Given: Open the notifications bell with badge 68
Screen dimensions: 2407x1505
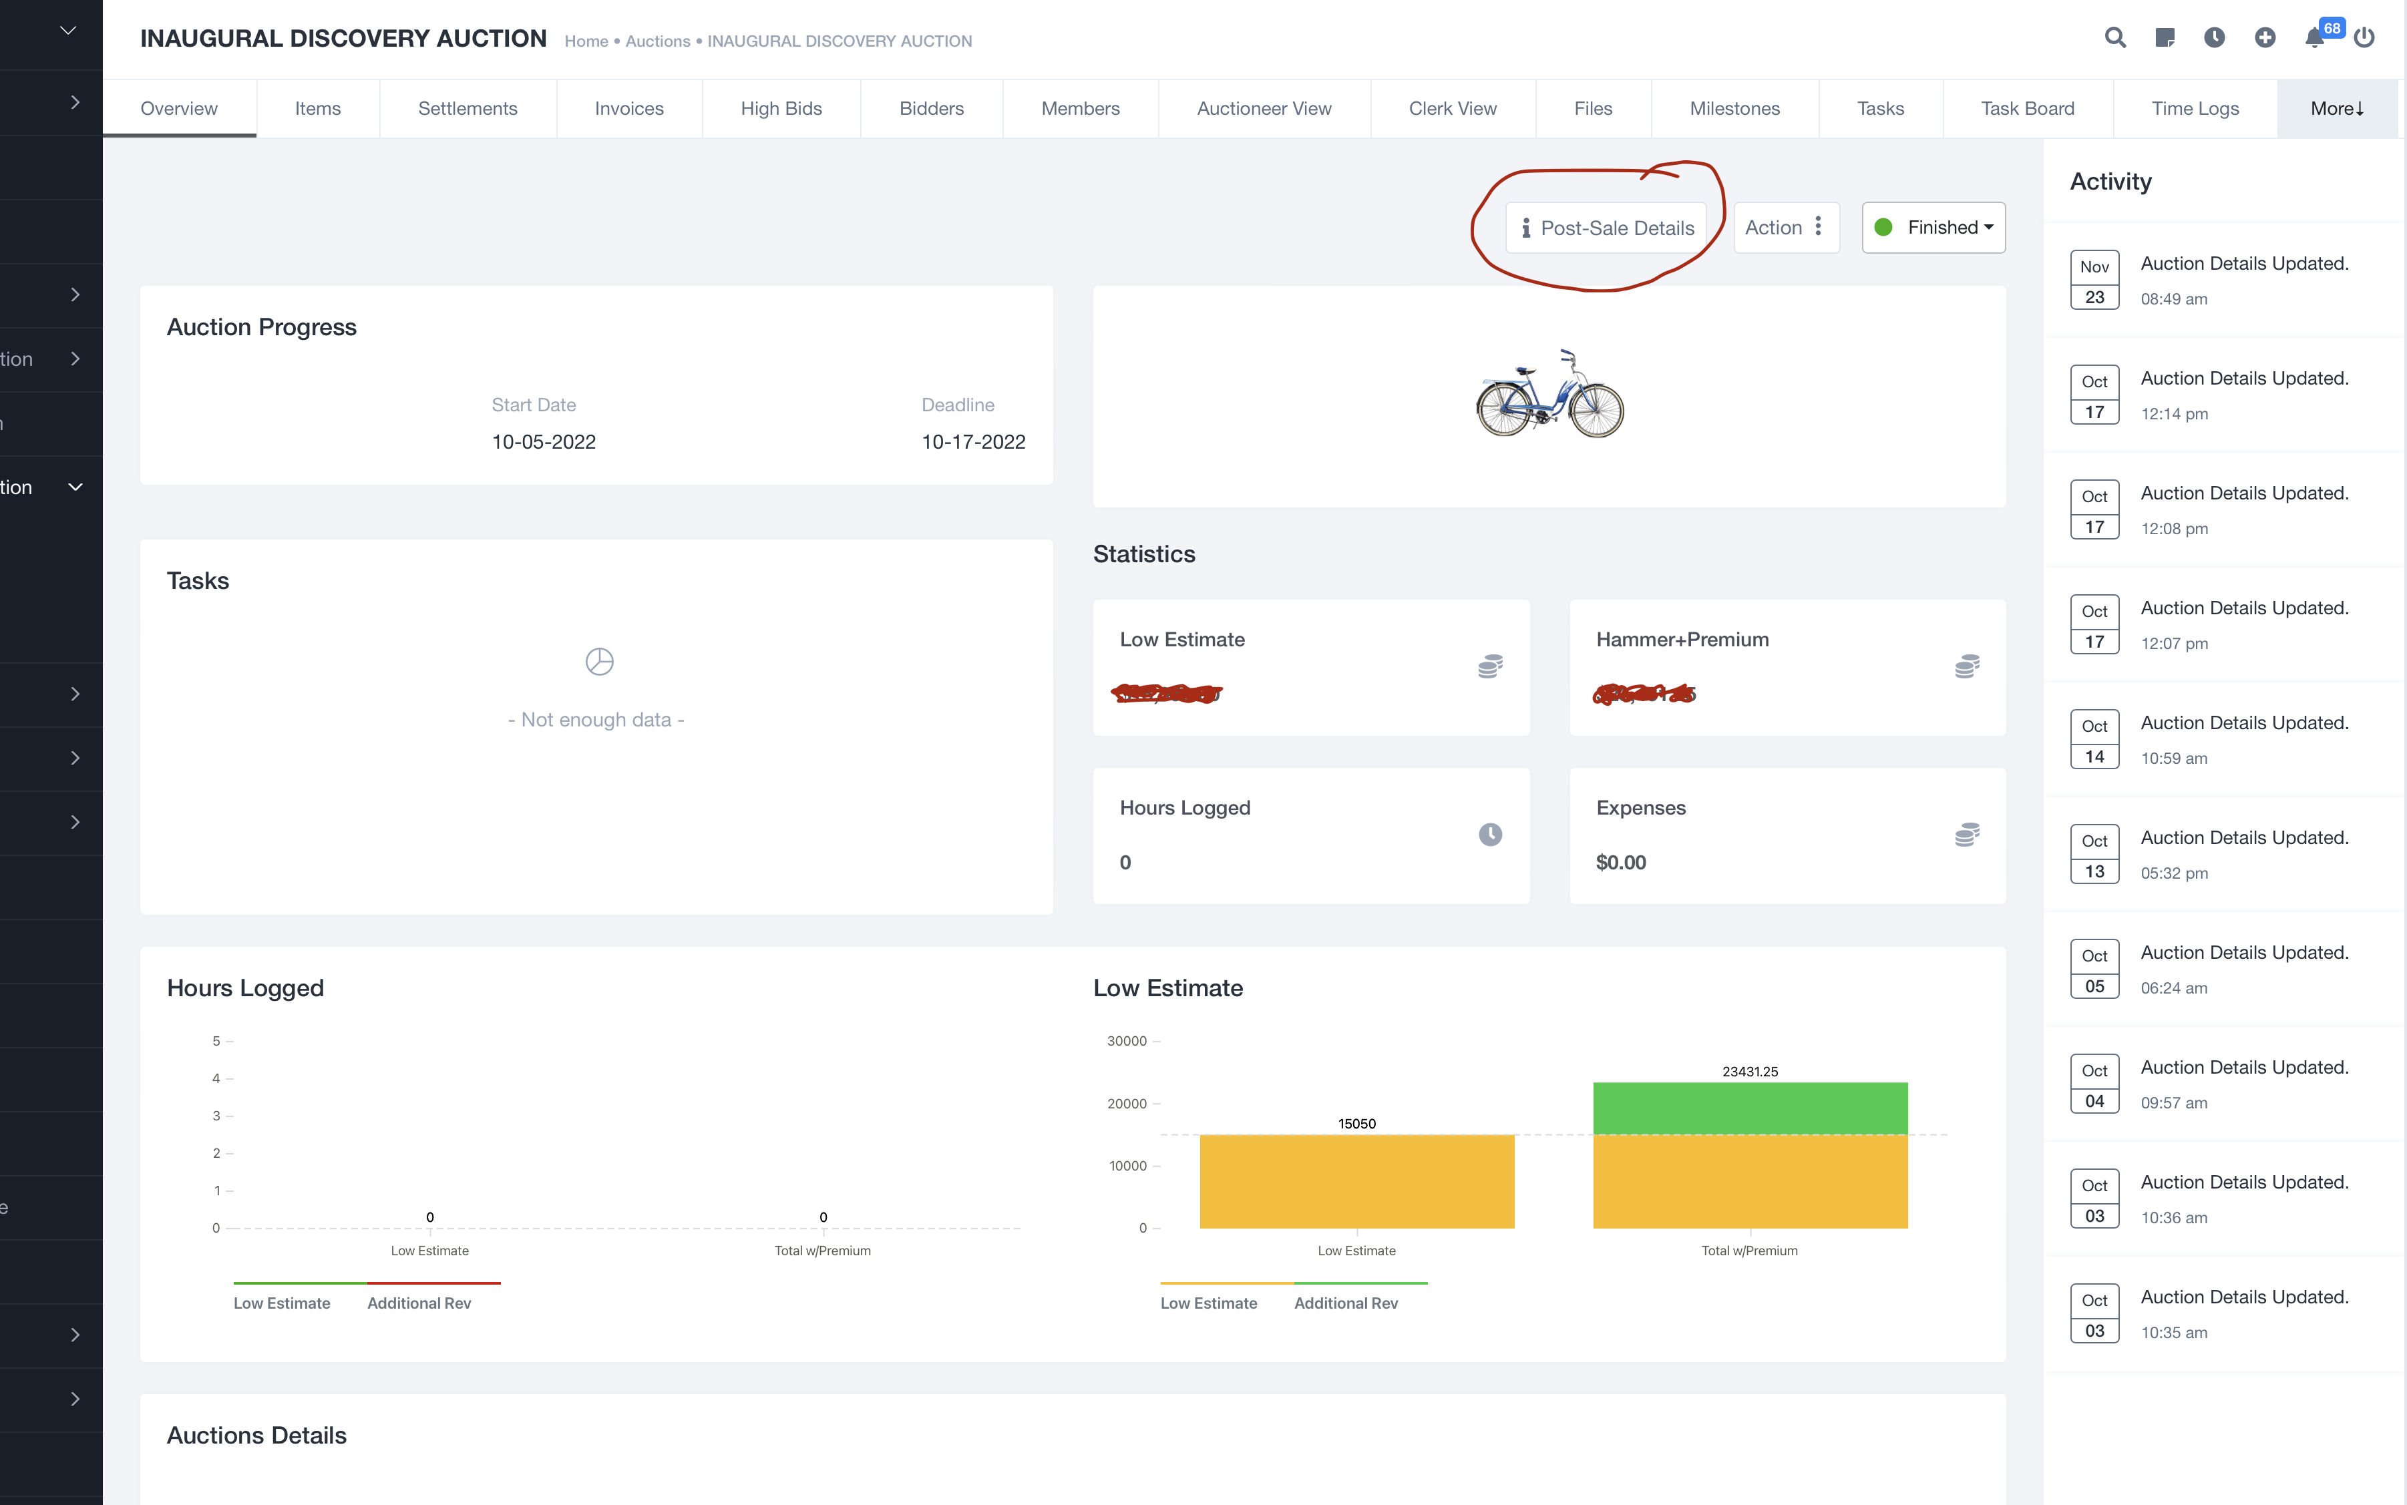Looking at the screenshot, I should (2316, 38).
